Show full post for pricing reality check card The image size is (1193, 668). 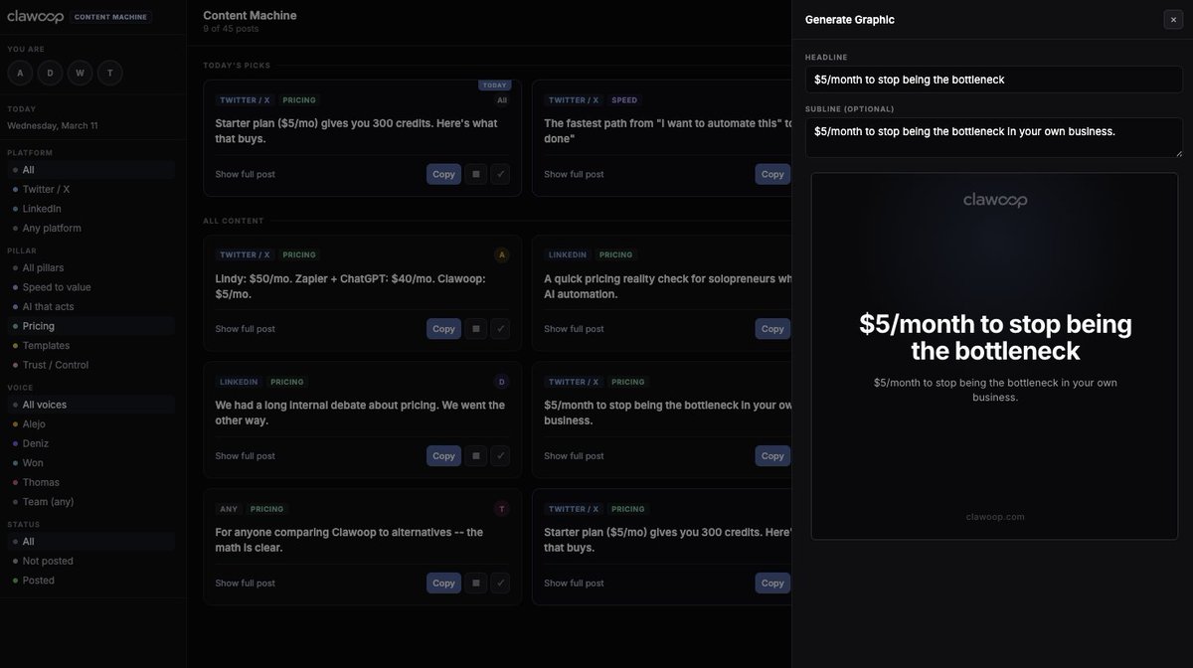tap(574, 329)
